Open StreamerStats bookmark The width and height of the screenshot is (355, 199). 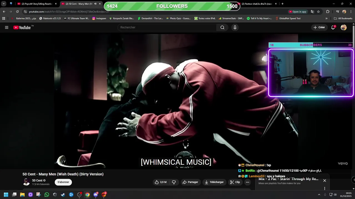coord(231,19)
